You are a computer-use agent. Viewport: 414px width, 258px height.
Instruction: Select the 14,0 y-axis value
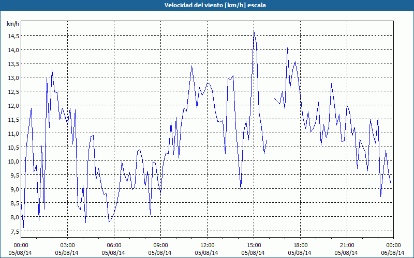click(x=13, y=50)
